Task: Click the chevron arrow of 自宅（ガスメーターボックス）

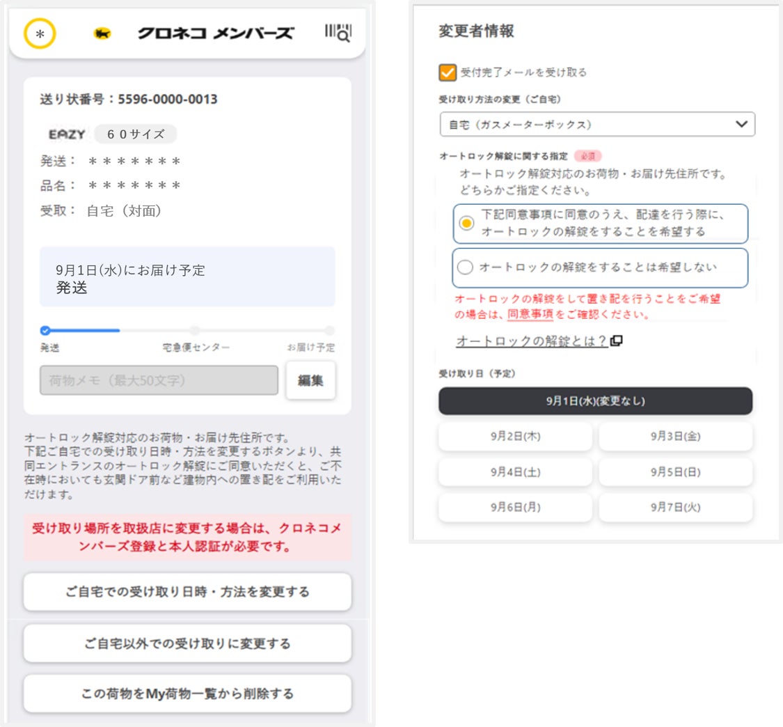Action: click(741, 125)
